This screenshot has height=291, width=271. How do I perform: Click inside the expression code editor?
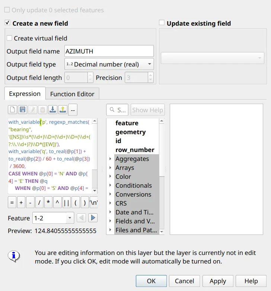[50, 156]
